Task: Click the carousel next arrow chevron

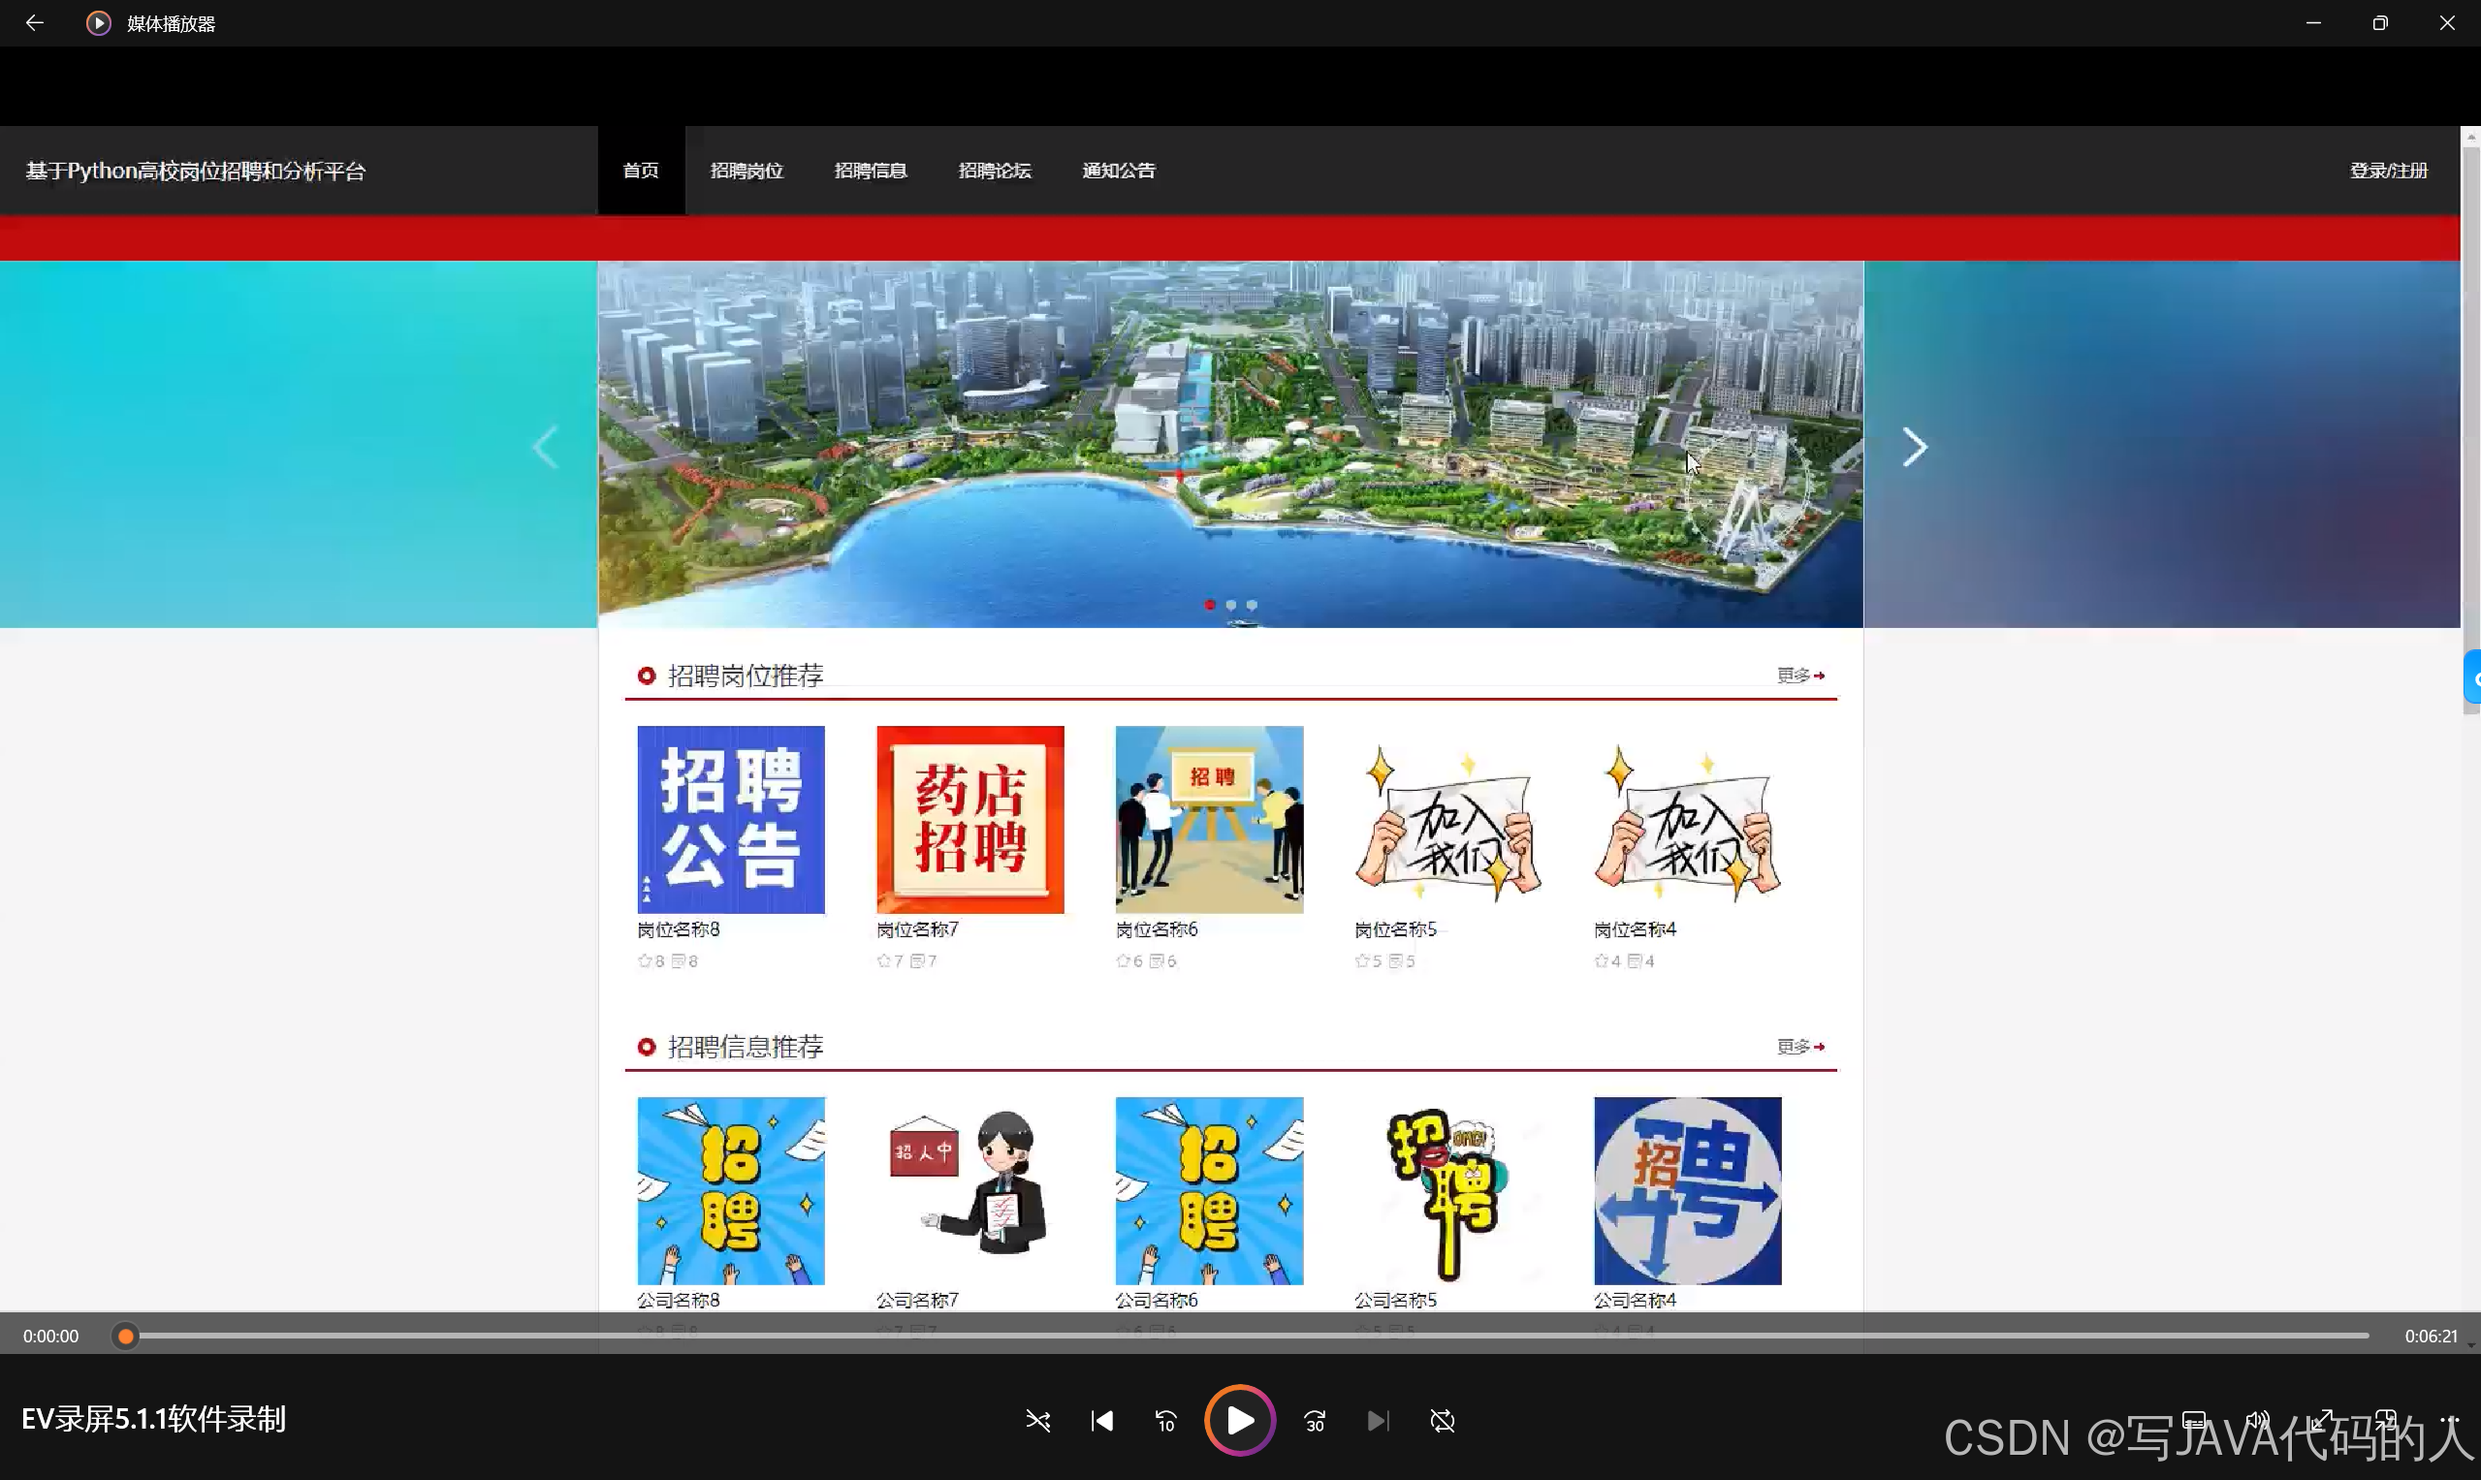Action: (x=1915, y=447)
